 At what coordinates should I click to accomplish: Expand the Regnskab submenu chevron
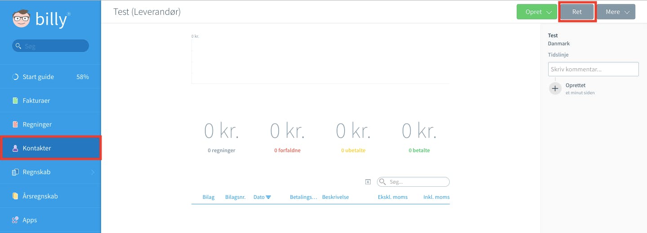click(x=93, y=172)
